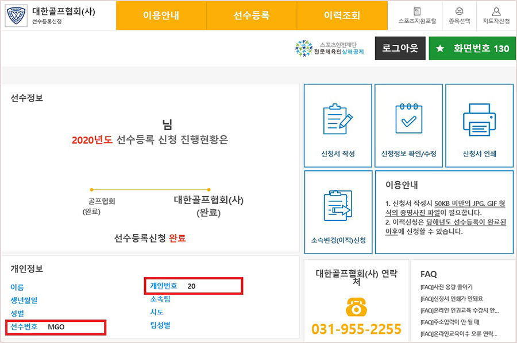Viewport: 517px width, 343px height.
Task: Click the 신청서 작성 label
Action: pyautogui.click(x=338, y=154)
